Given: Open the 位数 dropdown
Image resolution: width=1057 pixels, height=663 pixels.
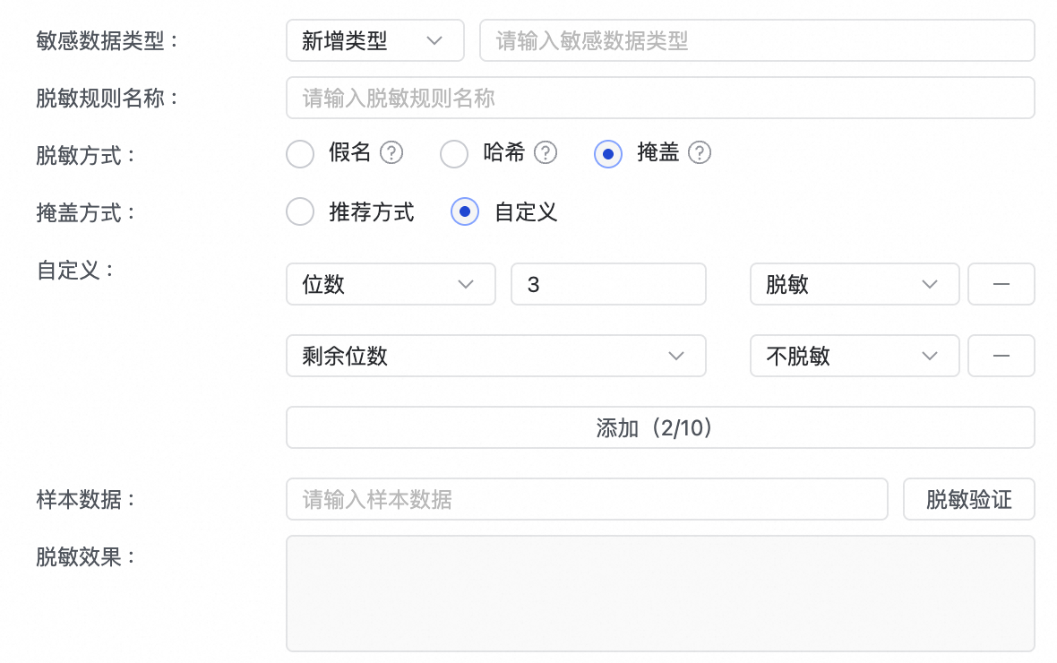Looking at the screenshot, I should pos(391,284).
